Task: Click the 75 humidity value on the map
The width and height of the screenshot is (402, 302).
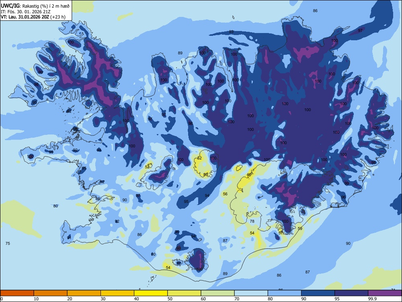Action: tap(8, 244)
